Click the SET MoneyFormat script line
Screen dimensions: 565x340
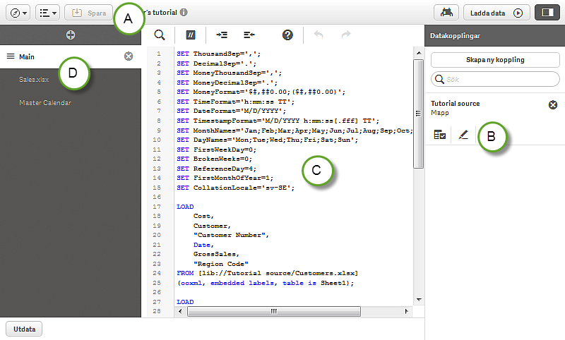[261, 92]
